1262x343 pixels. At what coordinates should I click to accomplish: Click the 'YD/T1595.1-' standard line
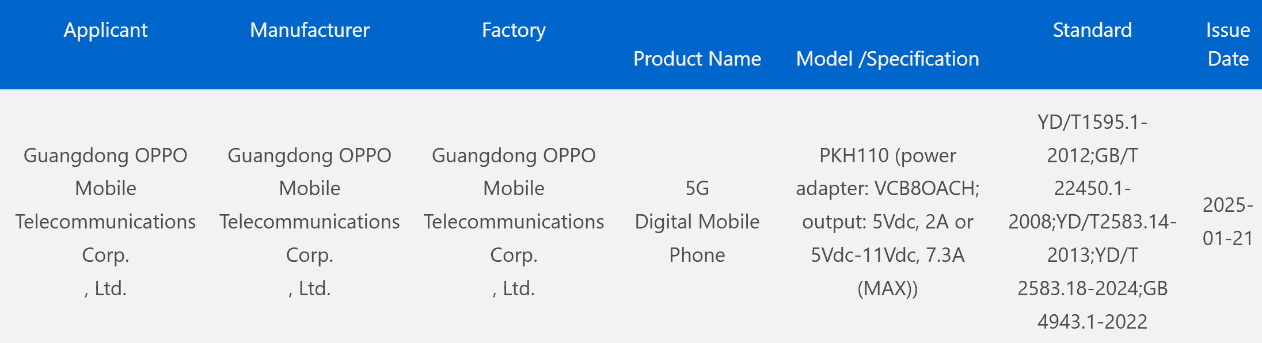[x=1092, y=122]
